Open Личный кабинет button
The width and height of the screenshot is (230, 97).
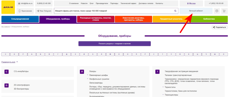[196, 11]
